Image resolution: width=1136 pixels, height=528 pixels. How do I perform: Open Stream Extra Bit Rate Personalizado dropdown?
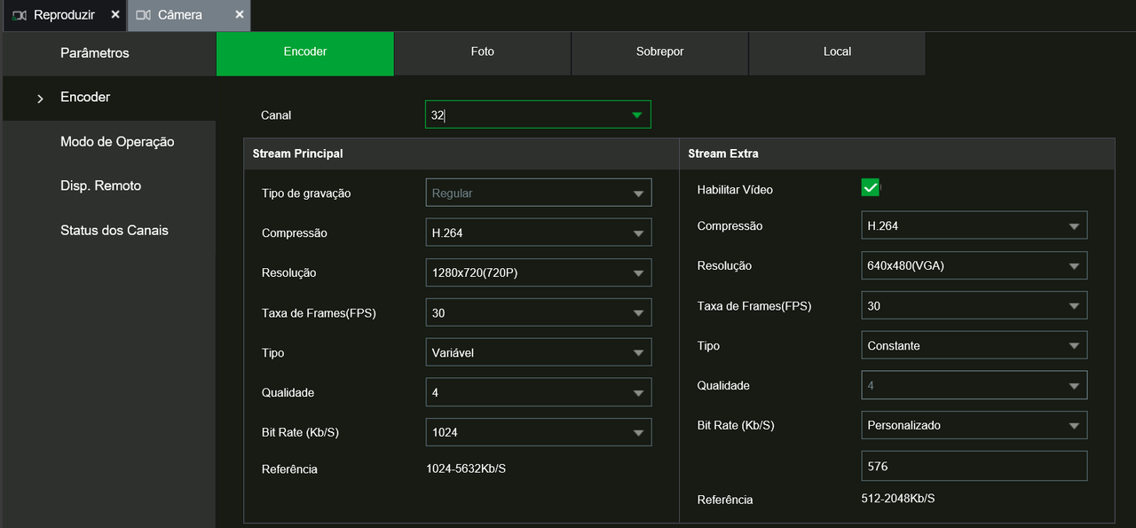[974, 425]
